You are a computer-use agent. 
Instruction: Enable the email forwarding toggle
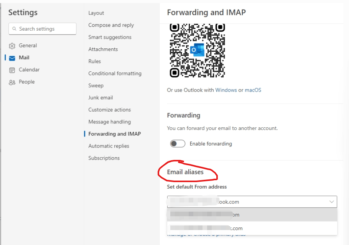[x=178, y=143]
